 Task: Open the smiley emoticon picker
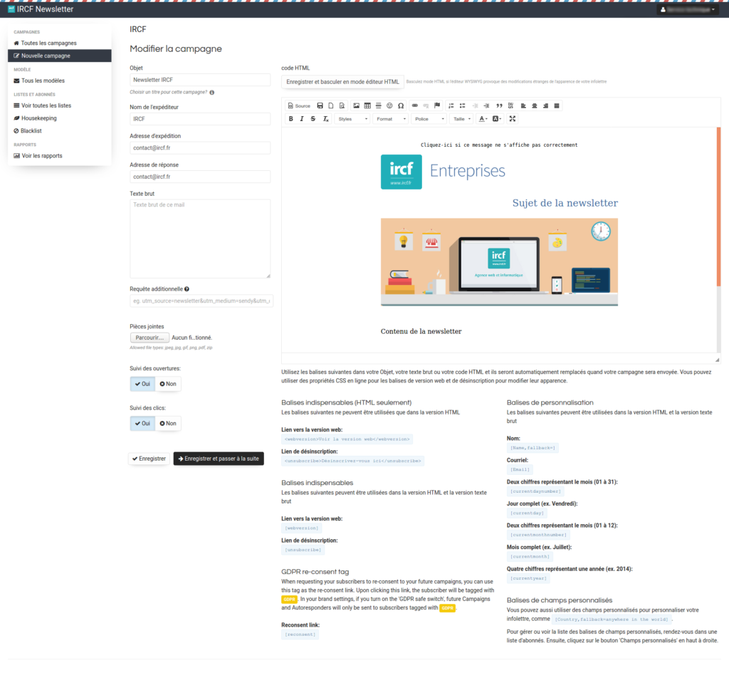(389, 105)
